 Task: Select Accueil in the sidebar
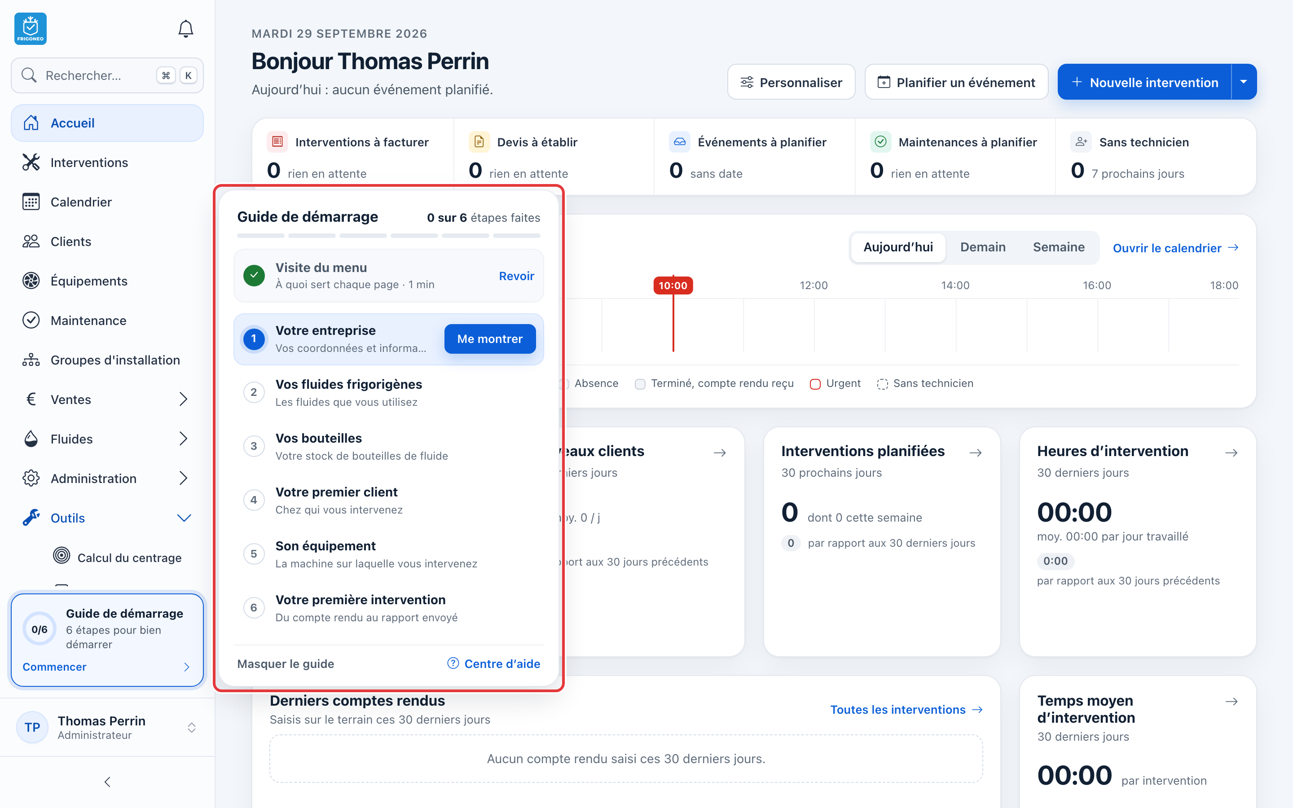pyautogui.click(x=107, y=123)
